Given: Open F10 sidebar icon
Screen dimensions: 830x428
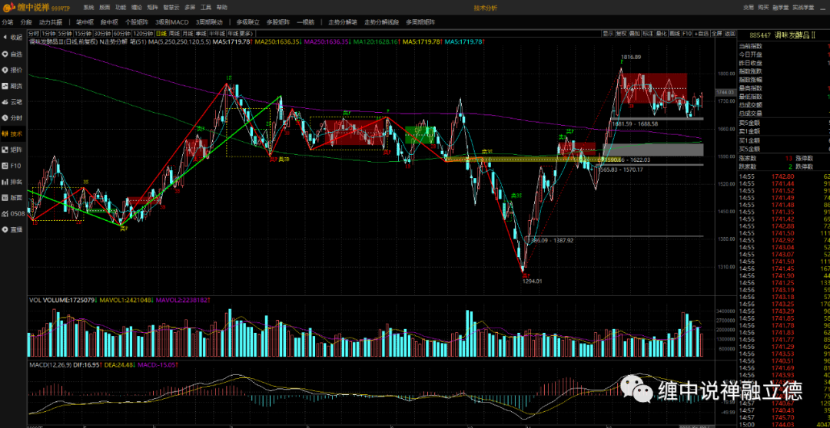Looking at the screenshot, I should 12,166.
